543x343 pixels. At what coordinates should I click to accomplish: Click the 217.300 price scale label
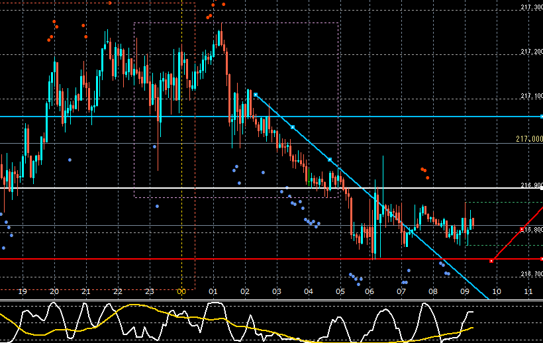[x=532, y=7]
